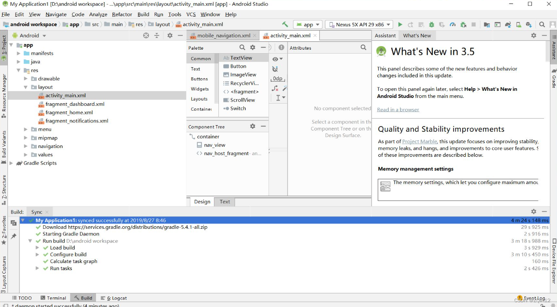Expand the drawable folder
Viewport: 557px width, 307px height.
(26, 79)
